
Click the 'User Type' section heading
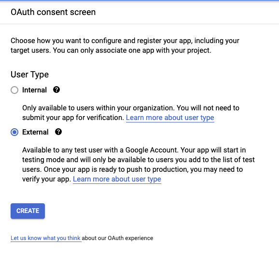[x=29, y=75]
